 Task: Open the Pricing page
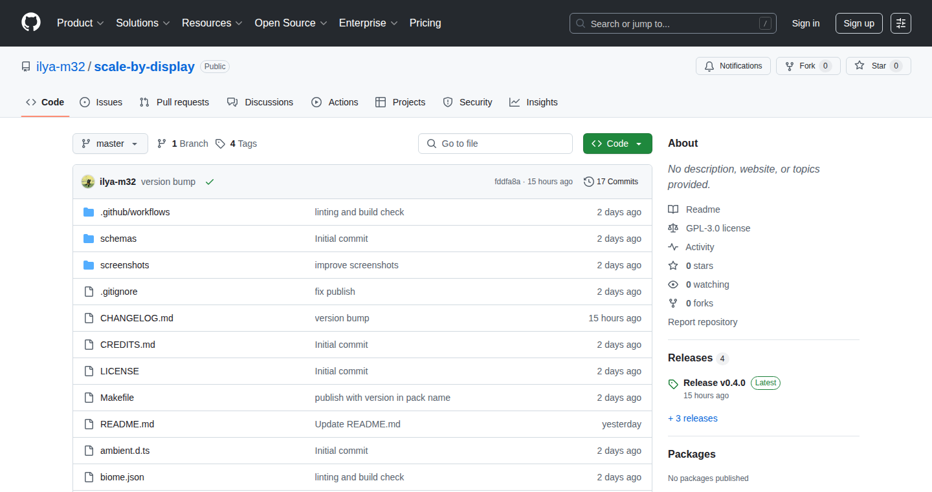tap(425, 23)
